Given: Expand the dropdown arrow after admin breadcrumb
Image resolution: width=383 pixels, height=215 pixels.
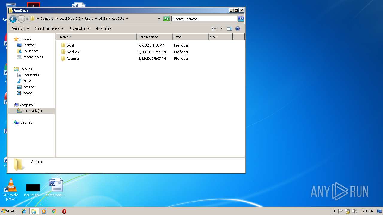Looking at the screenshot, I should coord(109,19).
